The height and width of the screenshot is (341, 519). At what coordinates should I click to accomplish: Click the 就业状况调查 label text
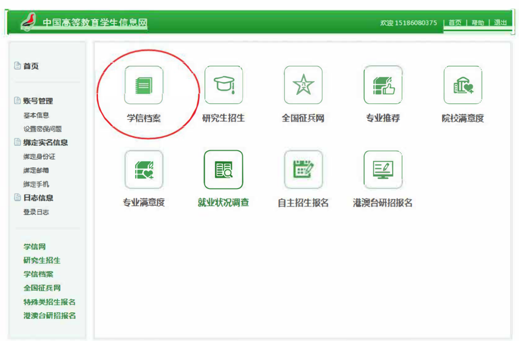(223, 202)
